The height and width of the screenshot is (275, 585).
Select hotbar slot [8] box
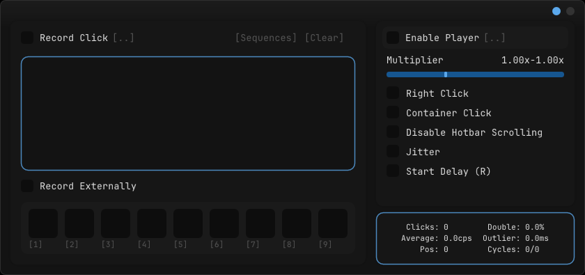(x=297, y=223)
